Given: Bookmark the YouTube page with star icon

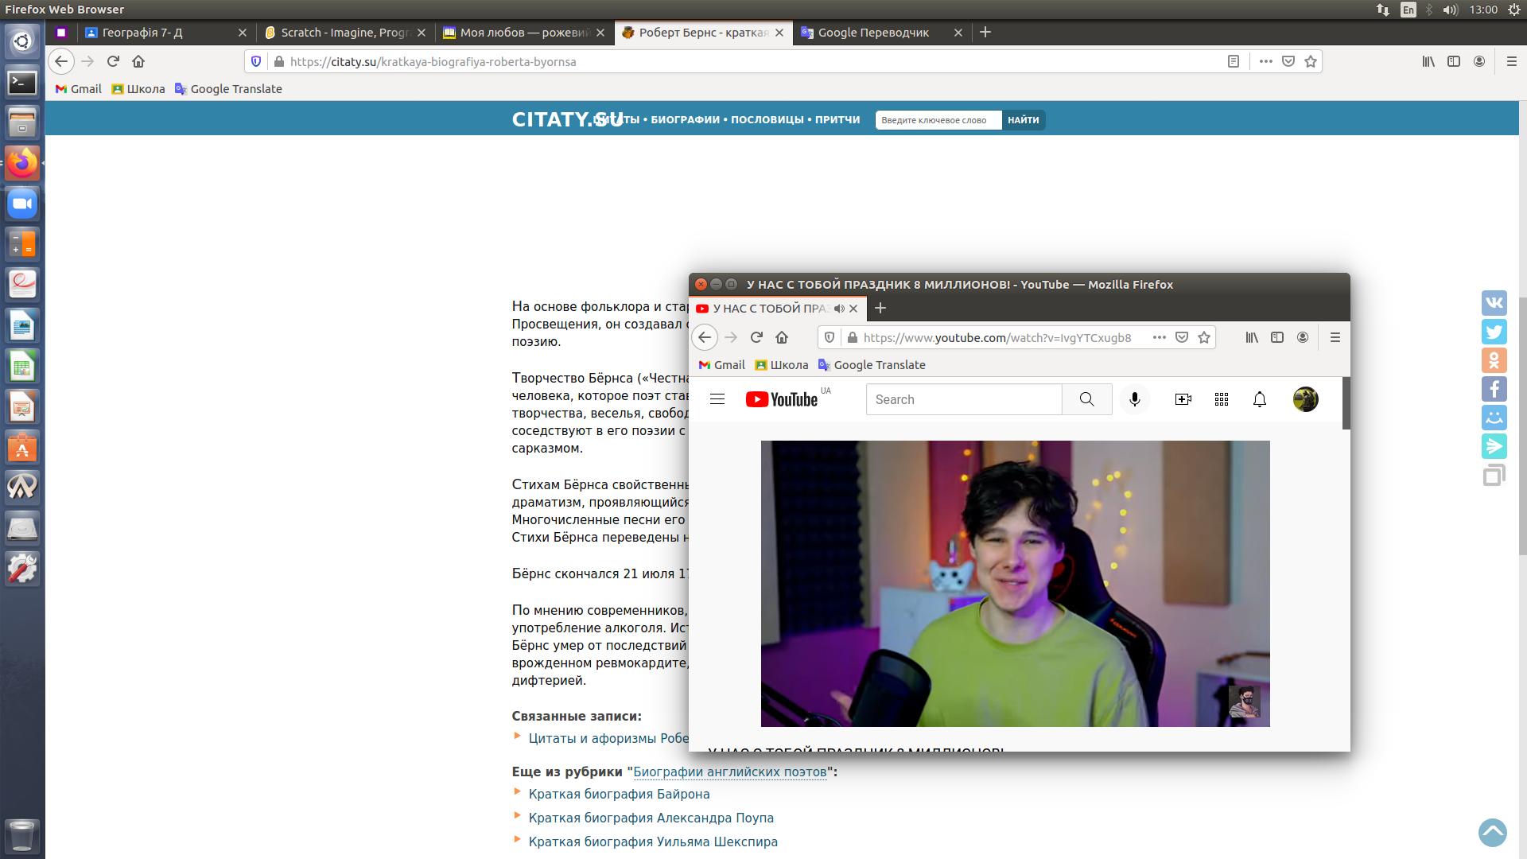Looking at the screenshot, I should click(1204, 337).
